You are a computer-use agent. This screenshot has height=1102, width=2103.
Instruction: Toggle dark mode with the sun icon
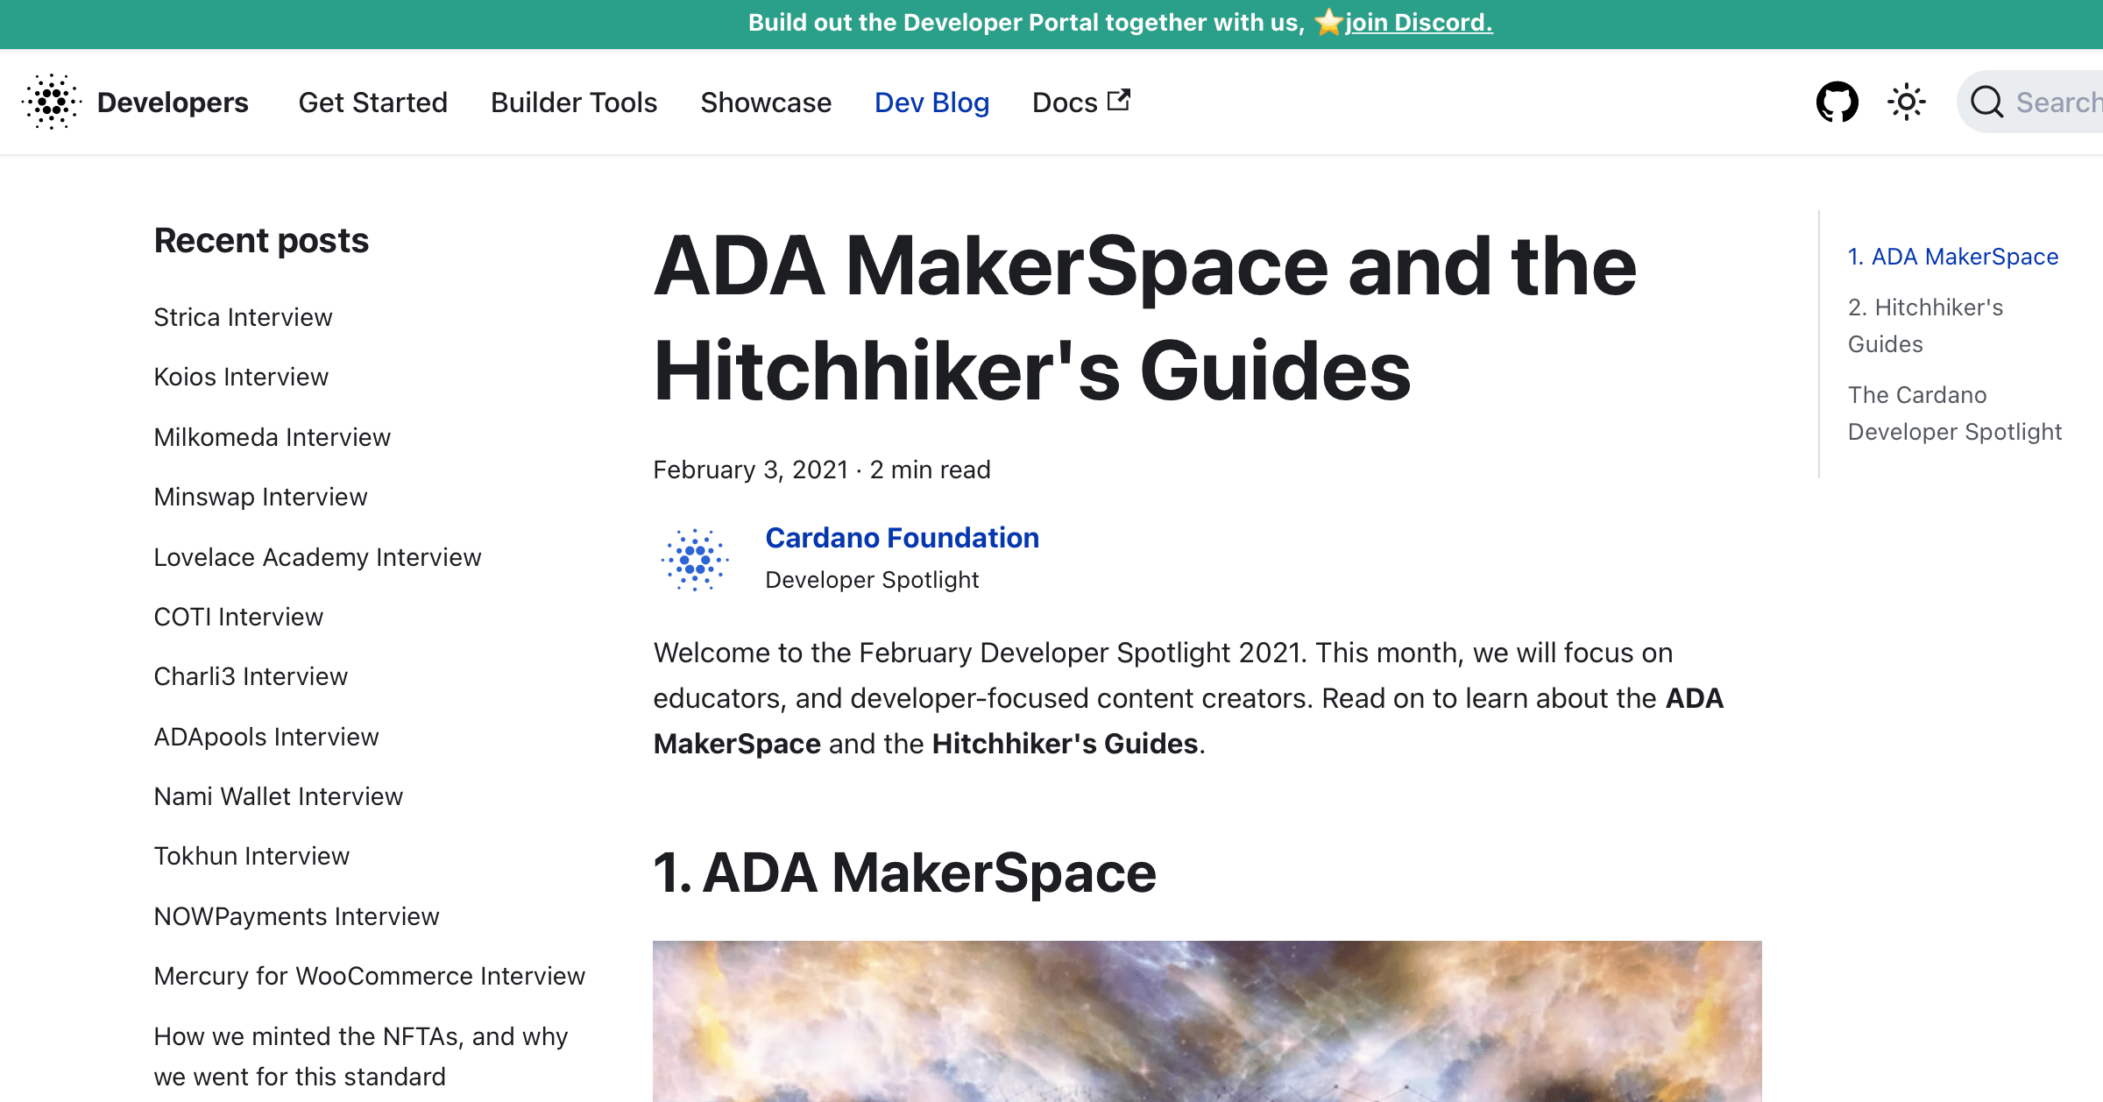(x=1907, y=102)
